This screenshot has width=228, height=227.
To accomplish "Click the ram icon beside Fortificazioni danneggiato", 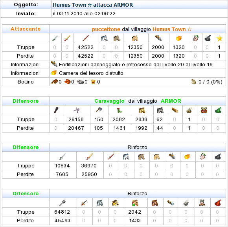I will click(x=54, y=64).
